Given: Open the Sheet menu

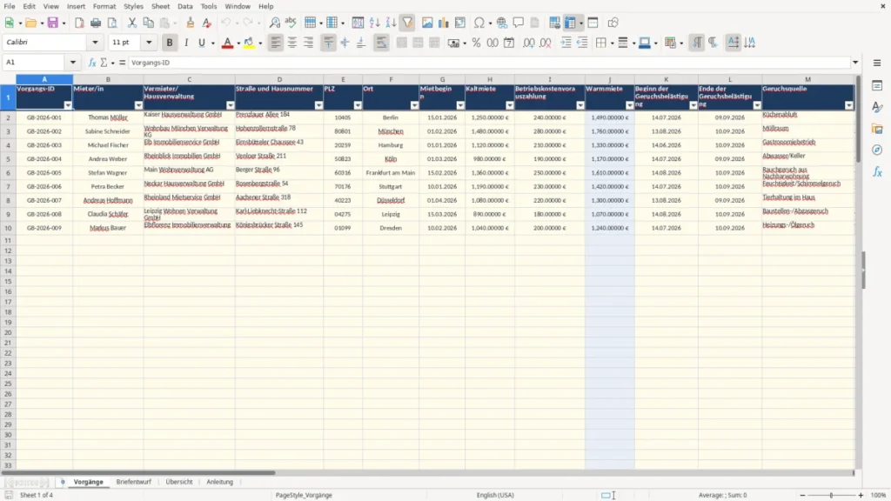Looking at the screenshot, I should pyautogui.click(x=160, y=6).
